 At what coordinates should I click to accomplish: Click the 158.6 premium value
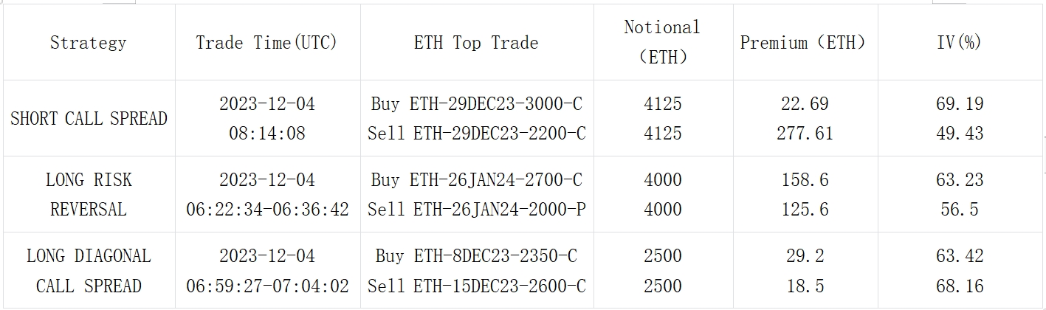click(805, 179)
